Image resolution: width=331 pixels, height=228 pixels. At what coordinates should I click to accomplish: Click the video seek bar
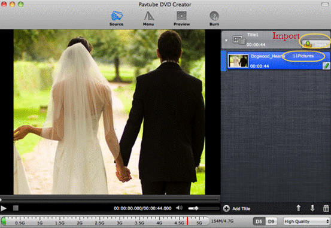point(110,199)
